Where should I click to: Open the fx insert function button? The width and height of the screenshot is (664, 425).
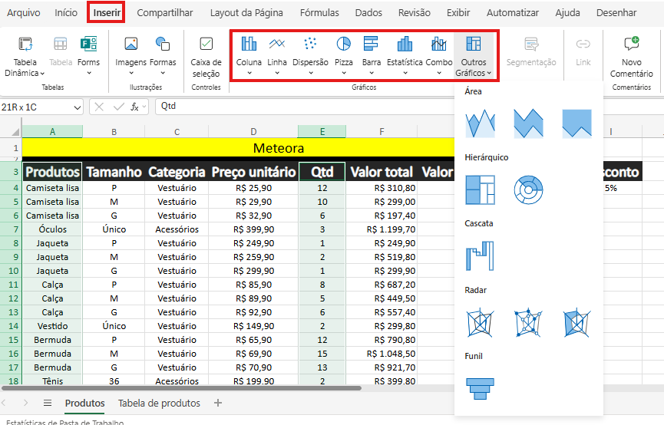pyautogui.click(x=134, y=107)
